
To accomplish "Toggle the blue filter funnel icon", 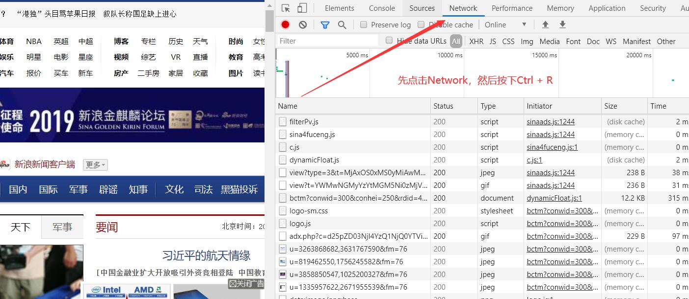I will [x=325, y=24].
